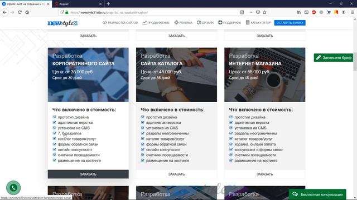Bookmark this page with the star icon
357x200 pixels.
click(264, 12)
